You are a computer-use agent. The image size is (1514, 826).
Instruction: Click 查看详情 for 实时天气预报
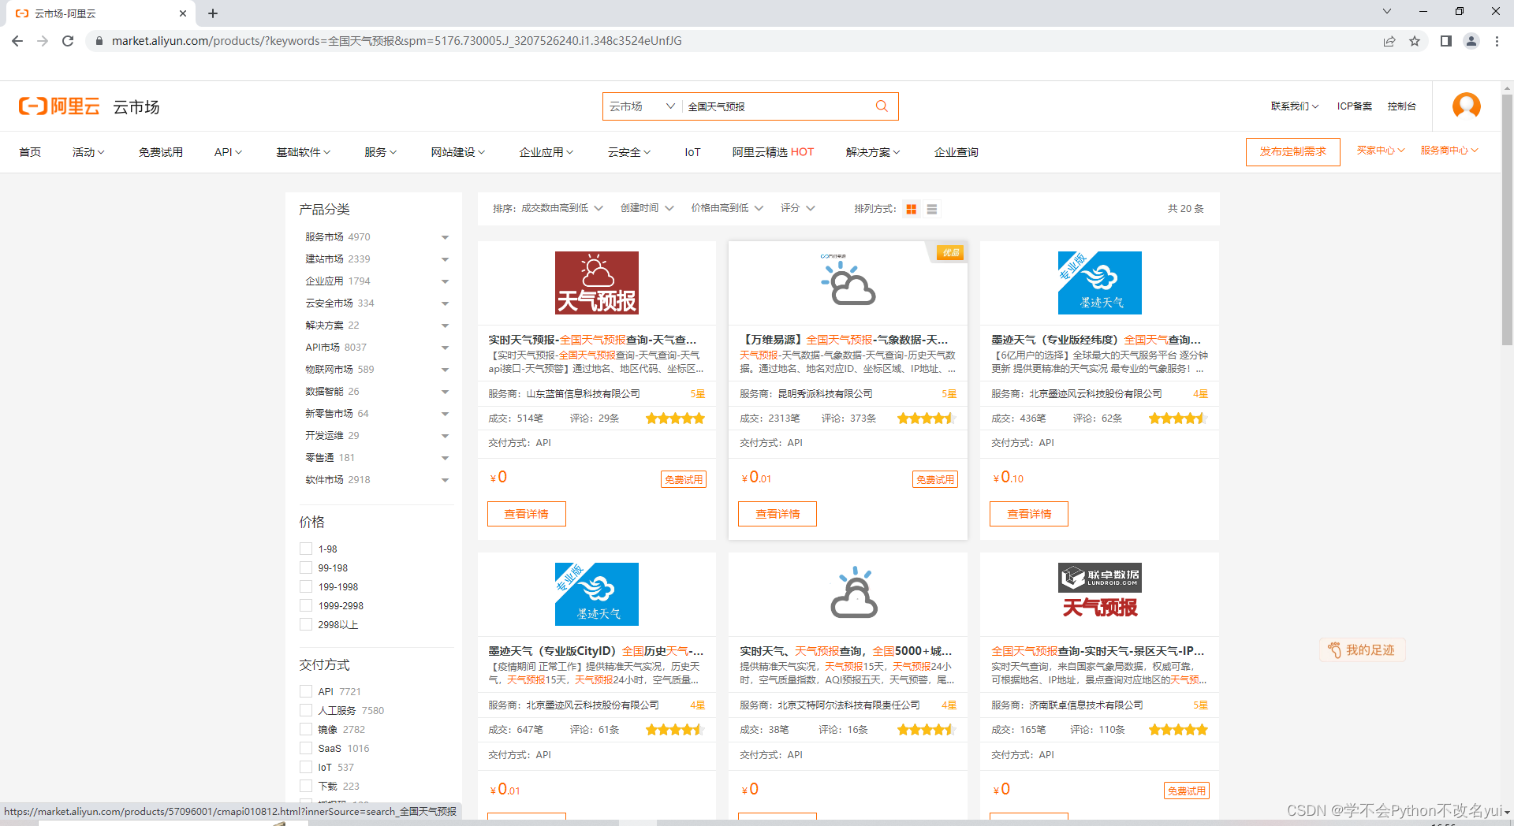click(x=526, y=514)
